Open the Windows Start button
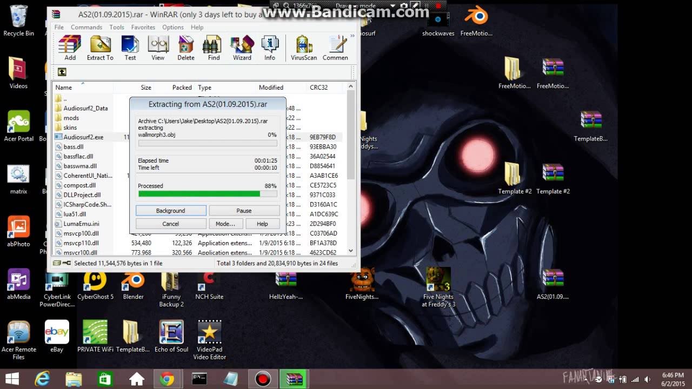 [12, 379]
